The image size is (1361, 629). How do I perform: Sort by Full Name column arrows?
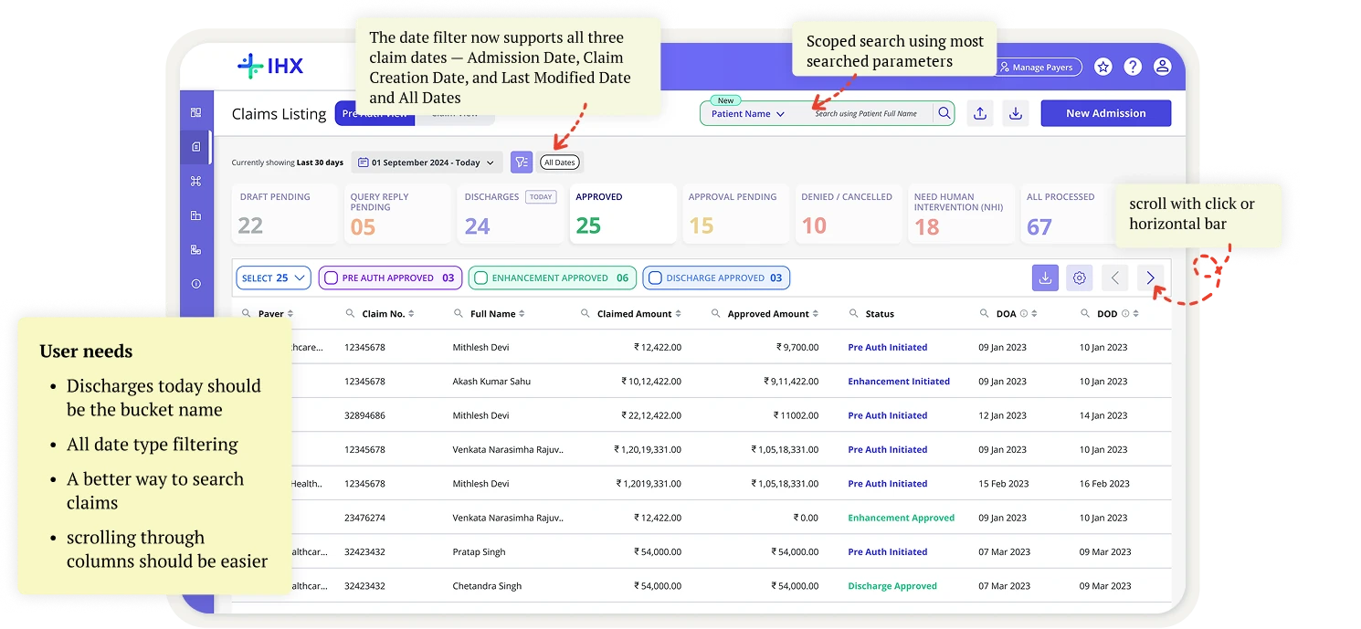522,313
